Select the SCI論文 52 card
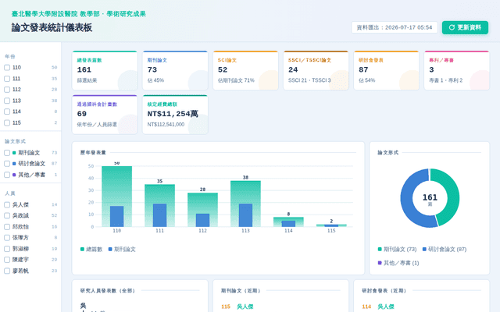The image size is (500, 312). pos(245,70)
